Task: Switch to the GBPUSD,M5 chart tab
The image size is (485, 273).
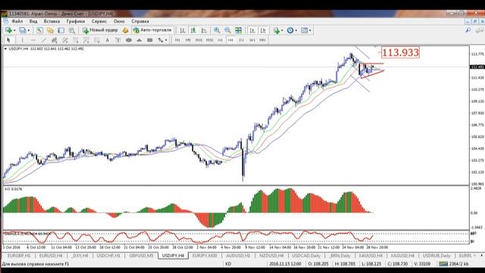Action: tap(141, 256)
